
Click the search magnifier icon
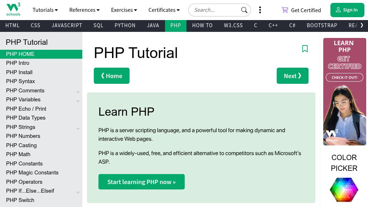click(244, 10)
